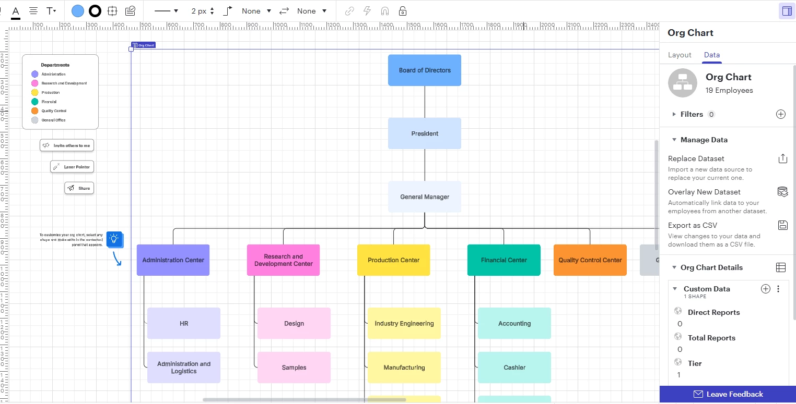This screenshot has height=404, width=796.
Task: Click the Invite others to me button
Action: tap(67, 145)
